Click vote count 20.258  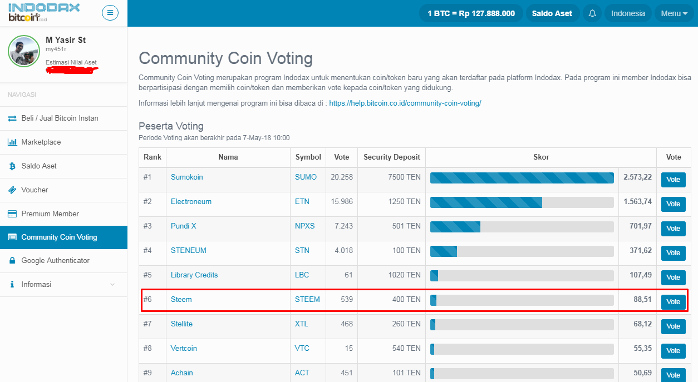342,177
